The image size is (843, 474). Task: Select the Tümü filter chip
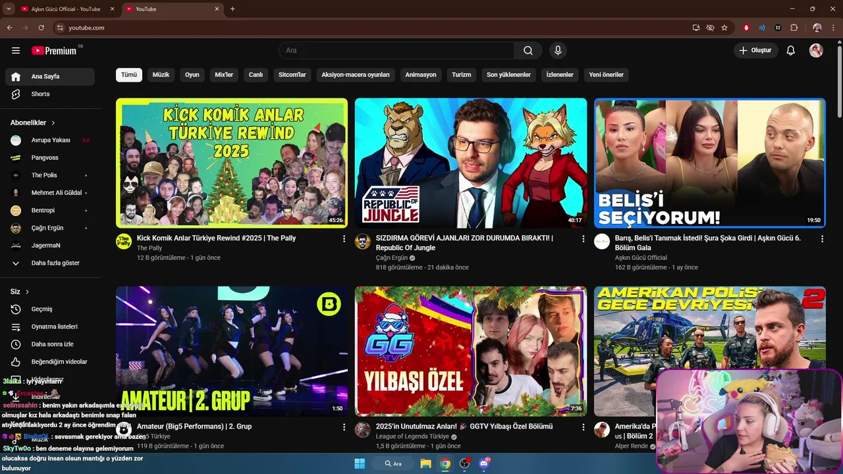[129, 75]
